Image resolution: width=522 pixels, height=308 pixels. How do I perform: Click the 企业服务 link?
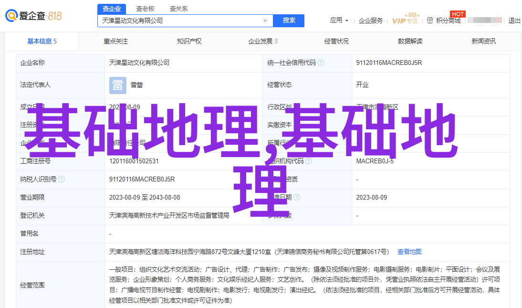point(371,21)
